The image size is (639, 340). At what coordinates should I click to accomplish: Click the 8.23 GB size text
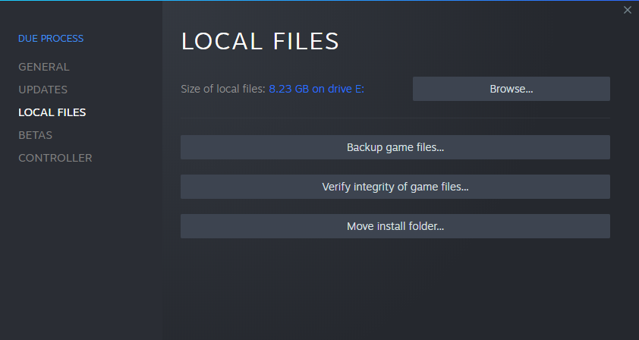tap(289, 89)
